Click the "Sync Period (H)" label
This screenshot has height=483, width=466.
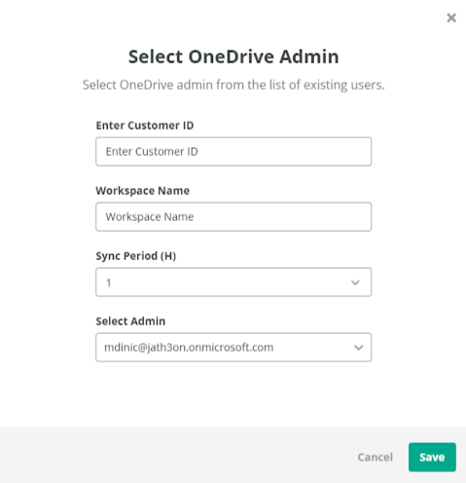136,256
